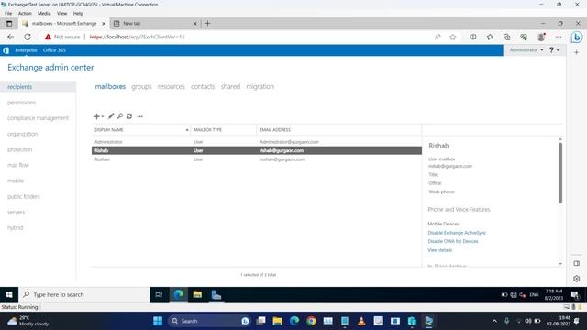Open Chrome from the host taskbar
Viewport: 587px width, 330px height.
(x=311, y=321)
